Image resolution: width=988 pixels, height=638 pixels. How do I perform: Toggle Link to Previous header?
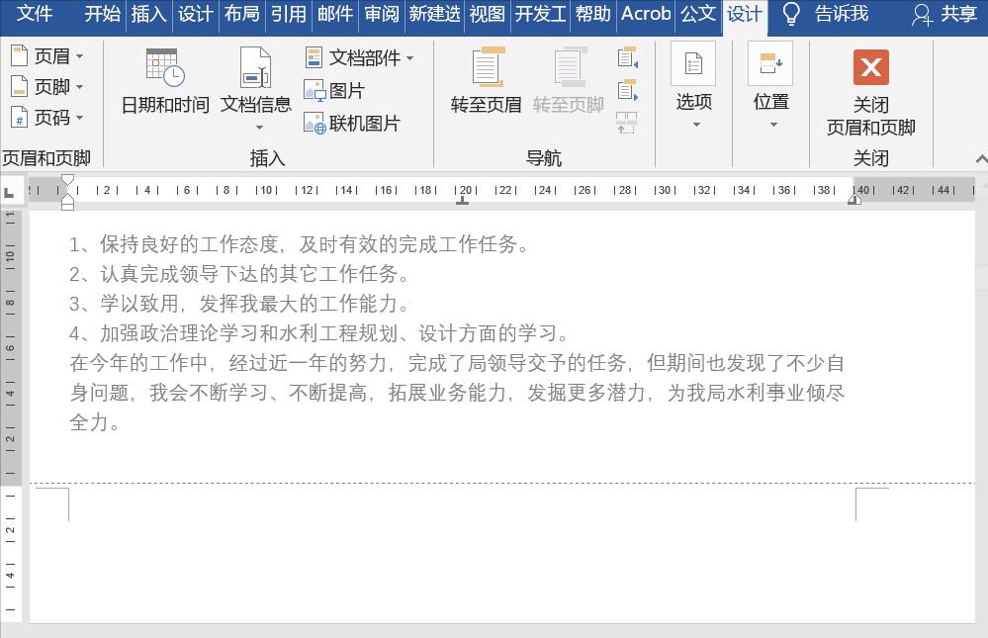coord(626,123)
